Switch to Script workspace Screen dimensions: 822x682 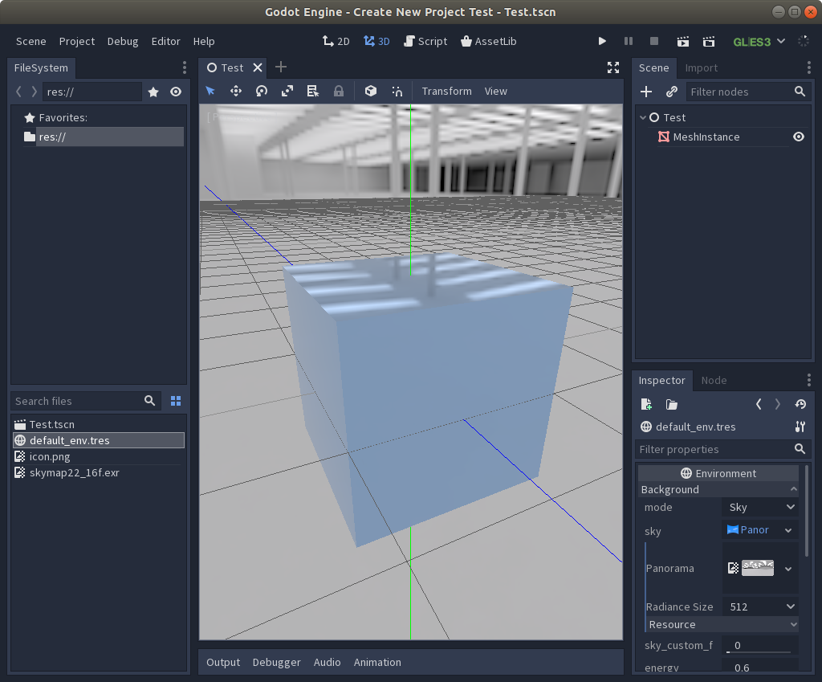(425, 42)
